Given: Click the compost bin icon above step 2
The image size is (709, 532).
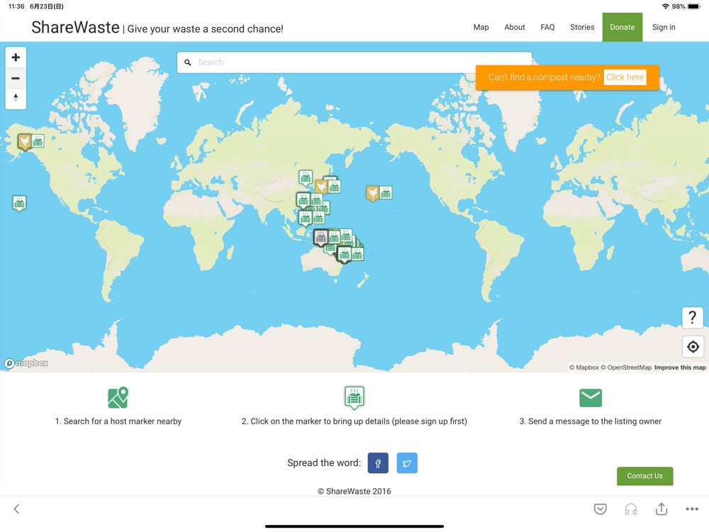Looking at the screenshot, I should click(x=354, y=397).
